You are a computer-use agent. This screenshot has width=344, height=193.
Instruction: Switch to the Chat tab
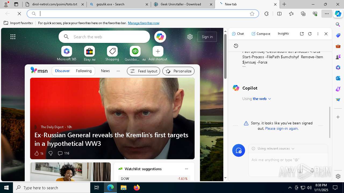pyautogui.click(x=238, y=34)
